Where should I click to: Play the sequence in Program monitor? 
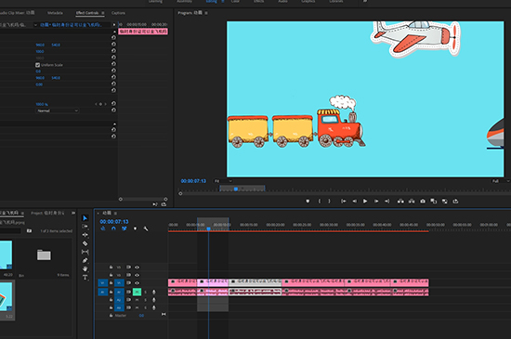(x=365, y=202)
